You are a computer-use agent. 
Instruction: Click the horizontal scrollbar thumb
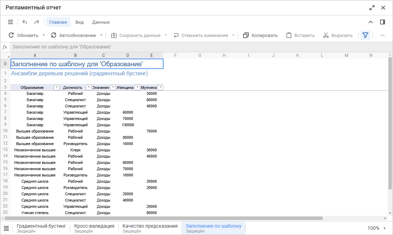coord(164,218)
